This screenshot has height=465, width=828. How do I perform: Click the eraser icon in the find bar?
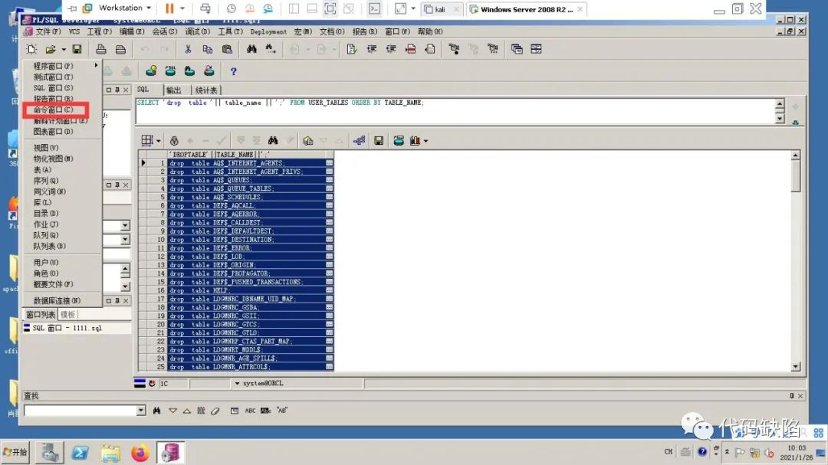(215, 411)
